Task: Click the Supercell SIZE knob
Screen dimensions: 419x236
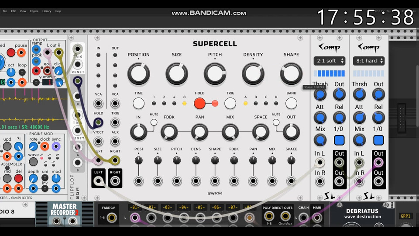Action: (177, 73)
